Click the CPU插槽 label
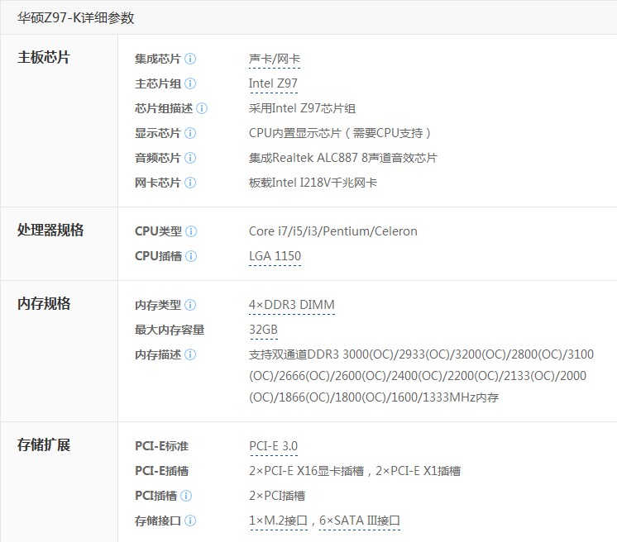This screenshot has width=617, height=542. coord(158,256)
